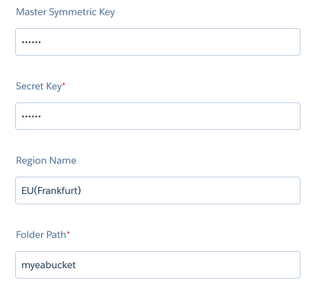Click red asterisk beside Folder Path

pos(68,233)
